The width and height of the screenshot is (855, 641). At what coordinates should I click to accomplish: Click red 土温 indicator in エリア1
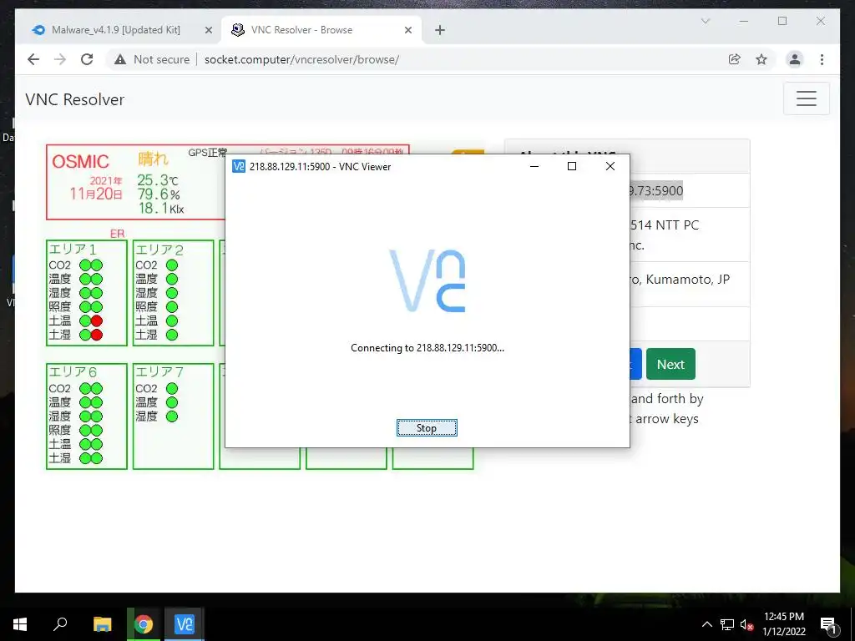coord(97,320)
